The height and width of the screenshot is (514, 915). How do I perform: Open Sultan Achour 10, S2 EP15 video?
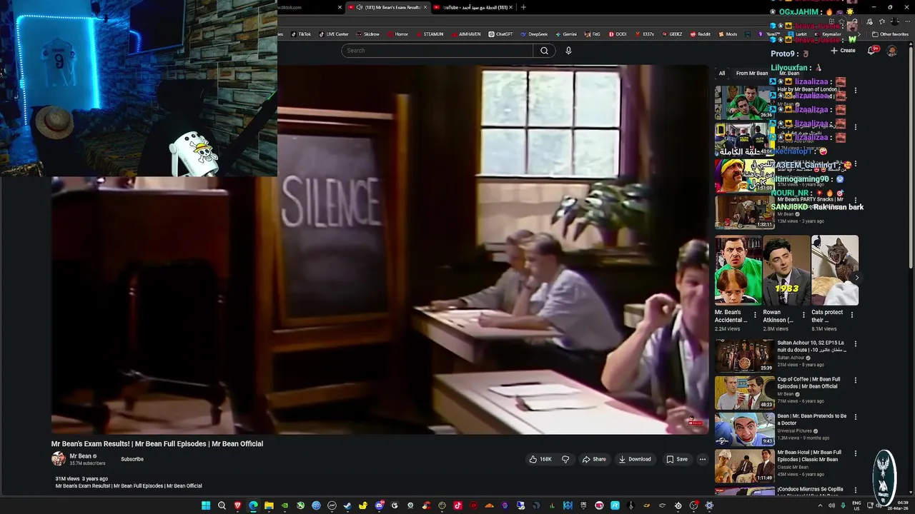click(x=744, y=356)
